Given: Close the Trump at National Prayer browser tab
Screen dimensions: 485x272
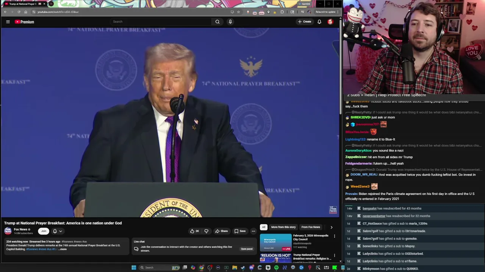Looking at the screenshot, I should pyautogui.click(x=44, y=4).
